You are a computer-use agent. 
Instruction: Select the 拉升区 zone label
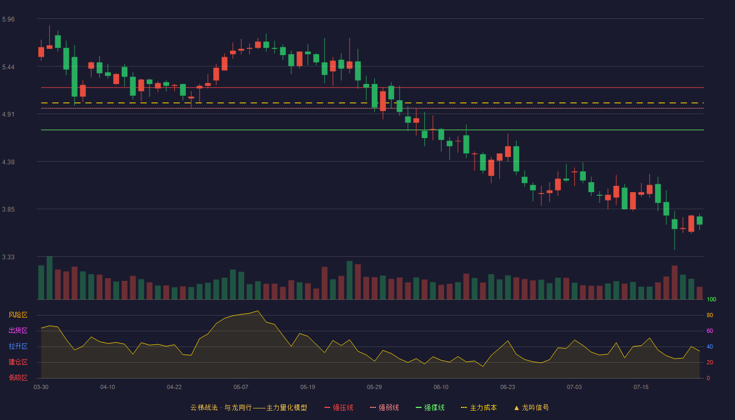click(18, 346)
